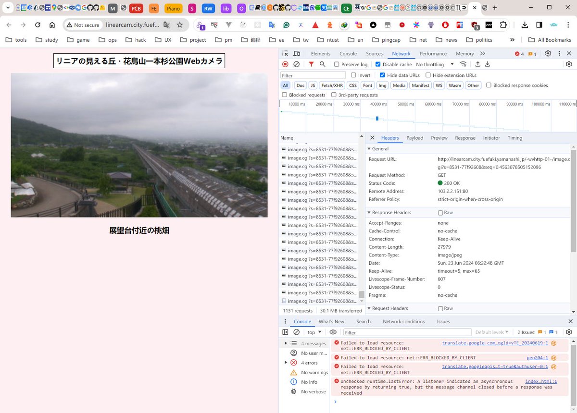Switch to the Elements tab
Image resolution: width=577 pixels, height=413 pixels.
pos(320,54)
